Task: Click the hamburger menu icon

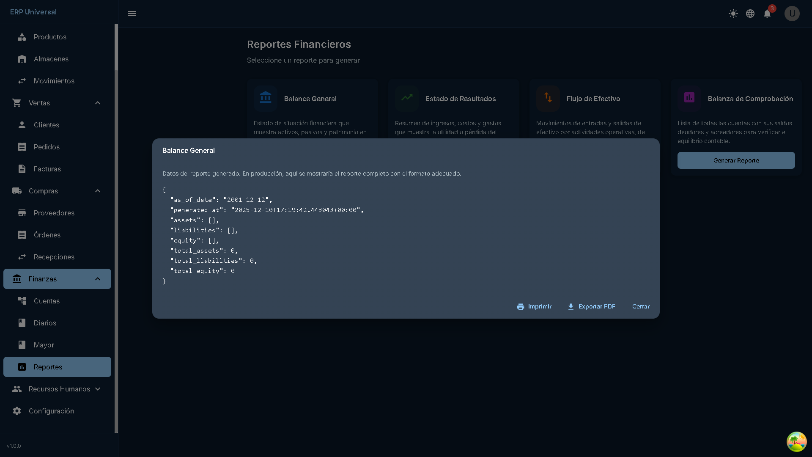Action: coord(132,14)
